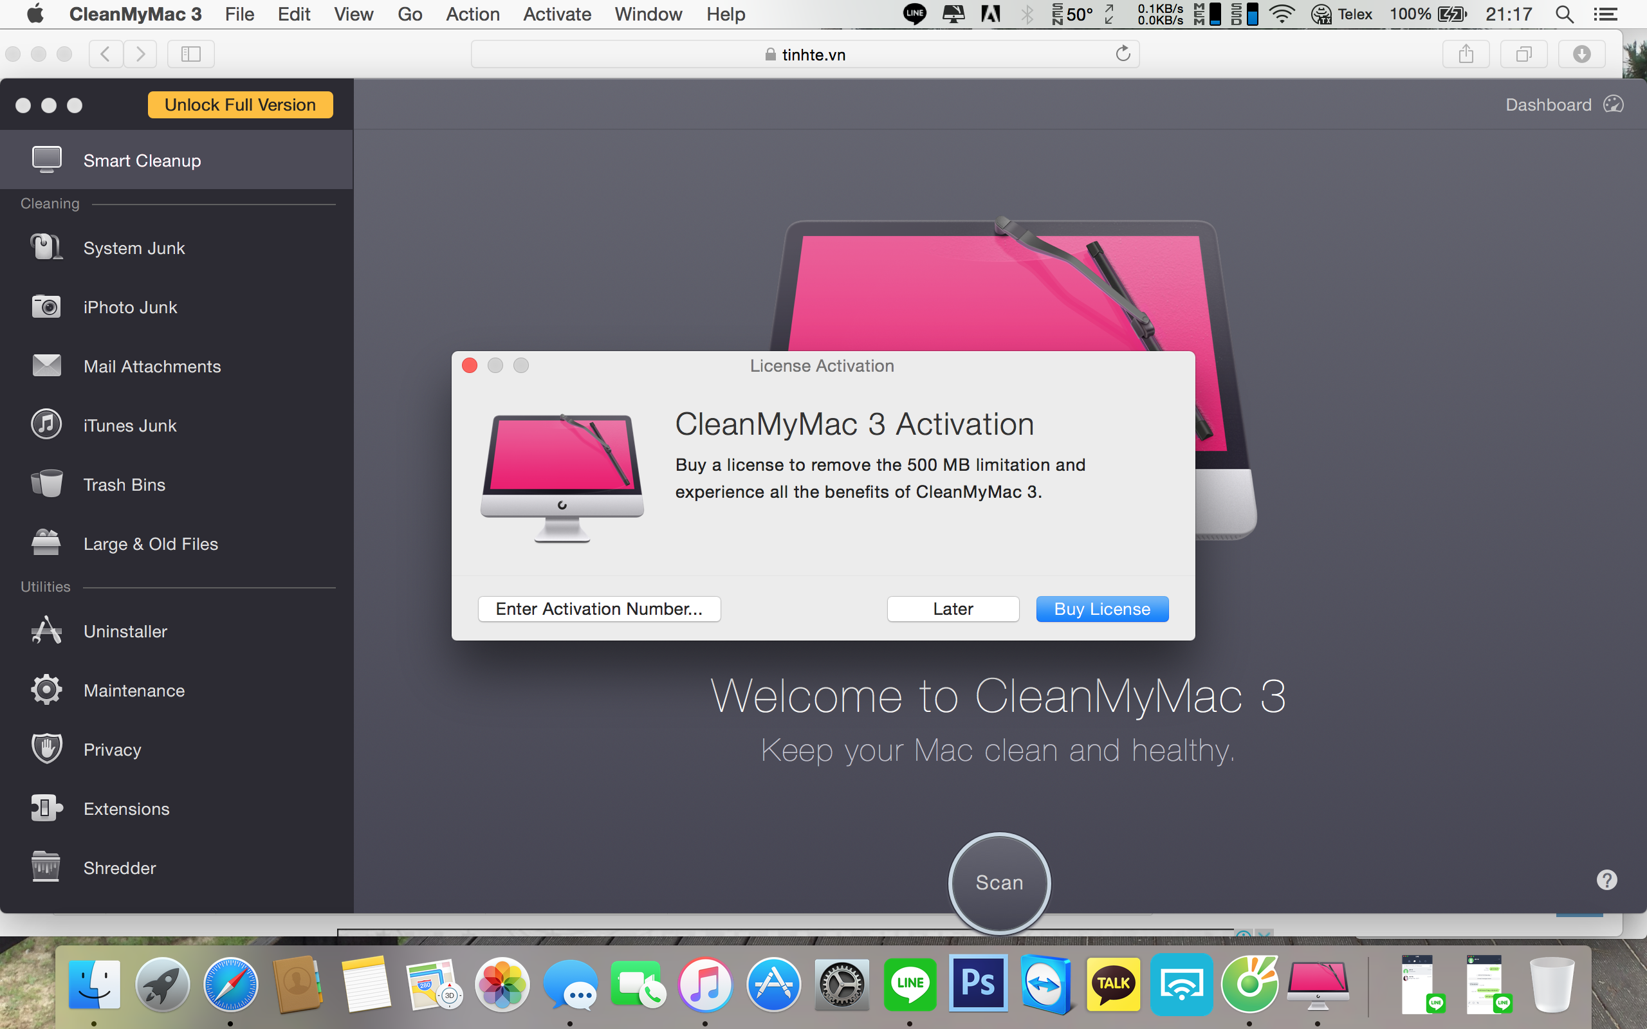Select the Extensions manager
This screenshot has width=1647, height=1029.
pos(127,808)
